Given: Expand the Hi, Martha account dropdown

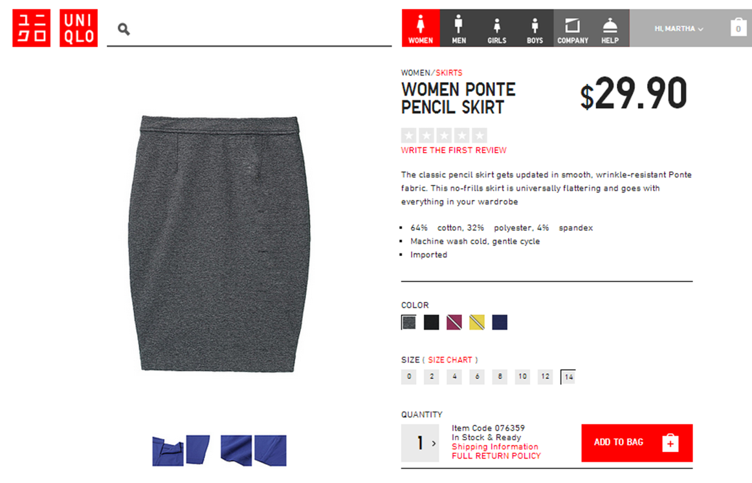Looking at the screenshot, I should (x=679, y=28).
